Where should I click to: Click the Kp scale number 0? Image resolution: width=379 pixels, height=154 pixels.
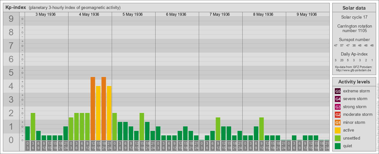[11, 140]
